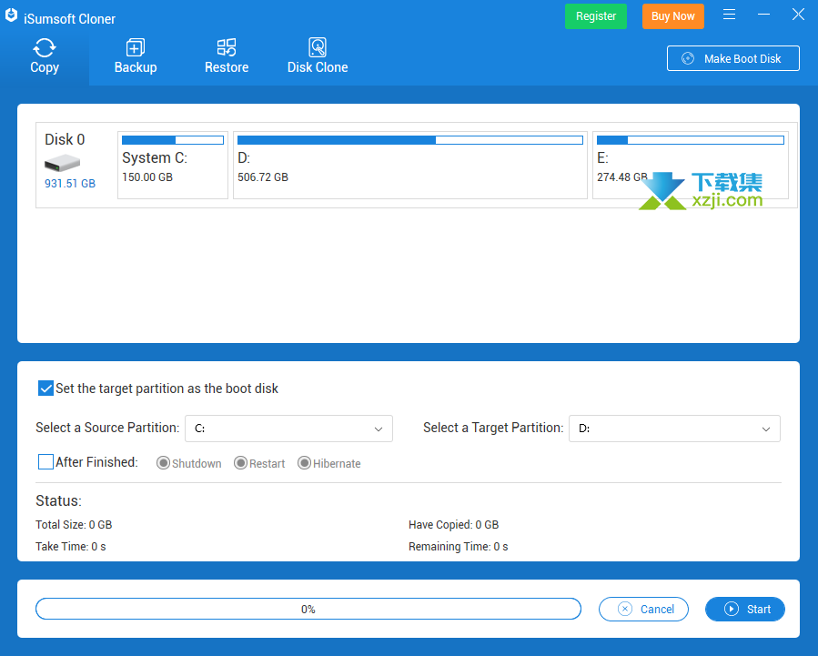Click the 0% copy progress bar
Image resolution: width=818 pixels, height=656 pixels.
pos(308,609)
